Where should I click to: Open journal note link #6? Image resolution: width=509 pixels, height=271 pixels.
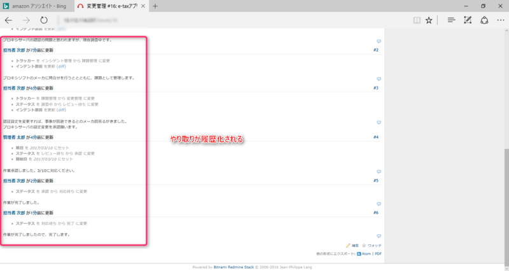(375, 212)
